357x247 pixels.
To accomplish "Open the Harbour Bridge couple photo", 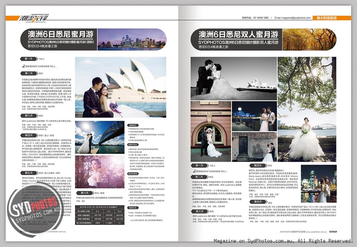I will click(x=100, y=137).
